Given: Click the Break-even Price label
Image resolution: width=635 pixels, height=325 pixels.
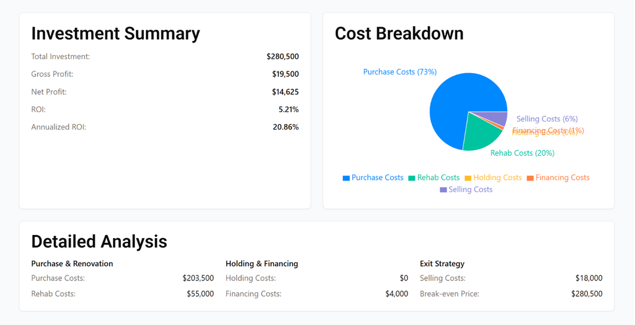Looking at the screenshot, I should tap(450, 294).
